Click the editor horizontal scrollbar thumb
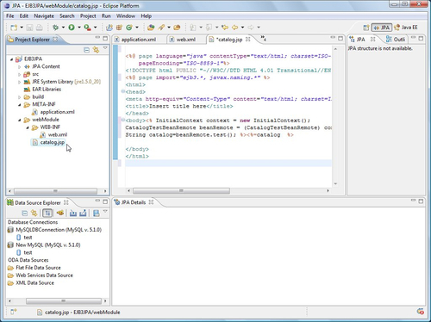Screen dimensions: 431x322 coord(181,191)
